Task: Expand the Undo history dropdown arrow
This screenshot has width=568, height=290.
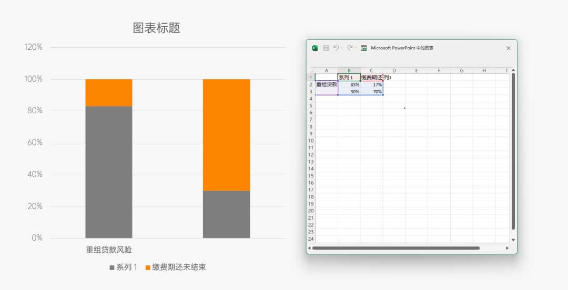Action: tap(342, 48)
